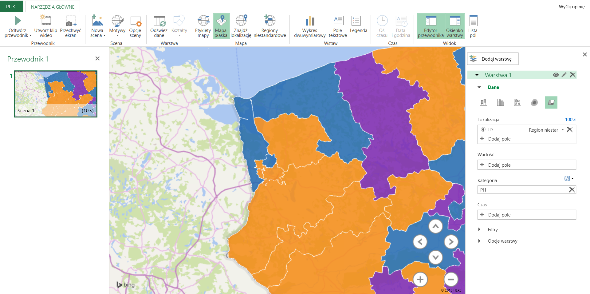Open Region niestandardowy type dropdown

563,130
